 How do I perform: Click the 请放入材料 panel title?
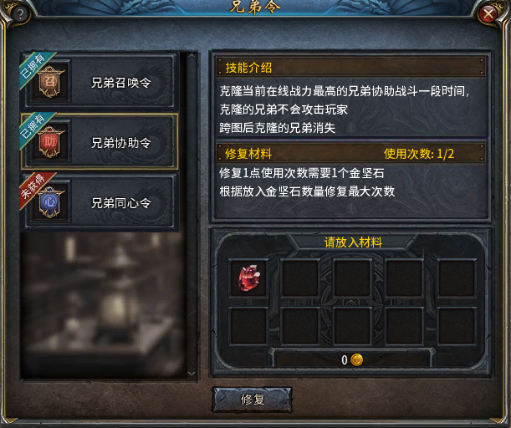pos(353,242)
